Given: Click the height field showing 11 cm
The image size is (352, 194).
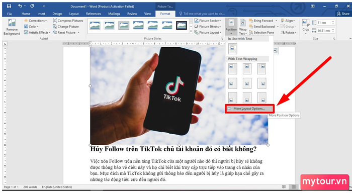Looking at the screenshot, I should tap(324, 23).
